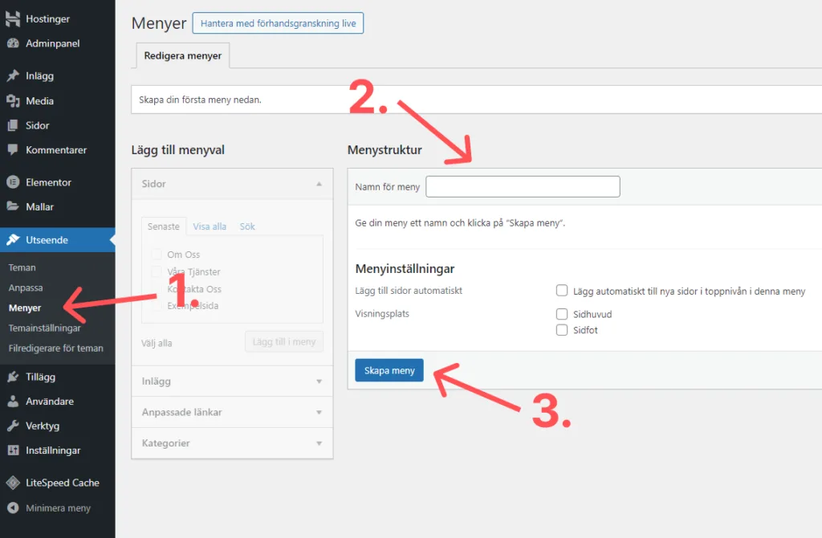Viewport: 822px width, 538px height.
Task: Open Menyer submenu item
Action: point(25,308)
